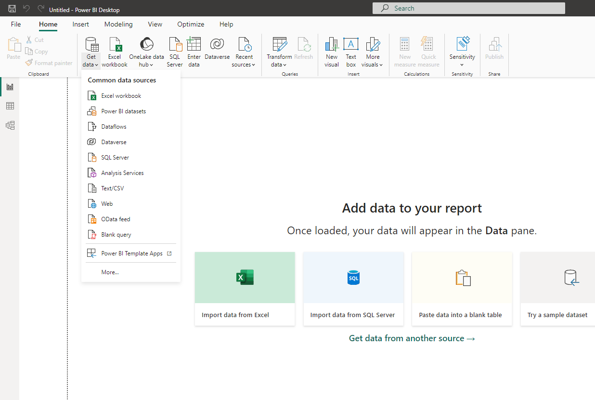This screenshot has width=595, height=400.
Task: Click Format painter in ribbon
Action: [49, 63]
